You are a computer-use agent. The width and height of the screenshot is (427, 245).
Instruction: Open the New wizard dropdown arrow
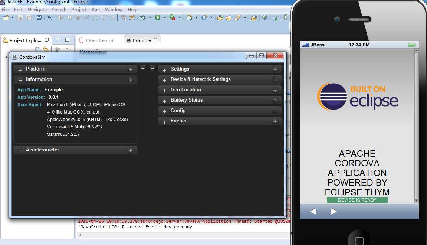click(13, 18)
